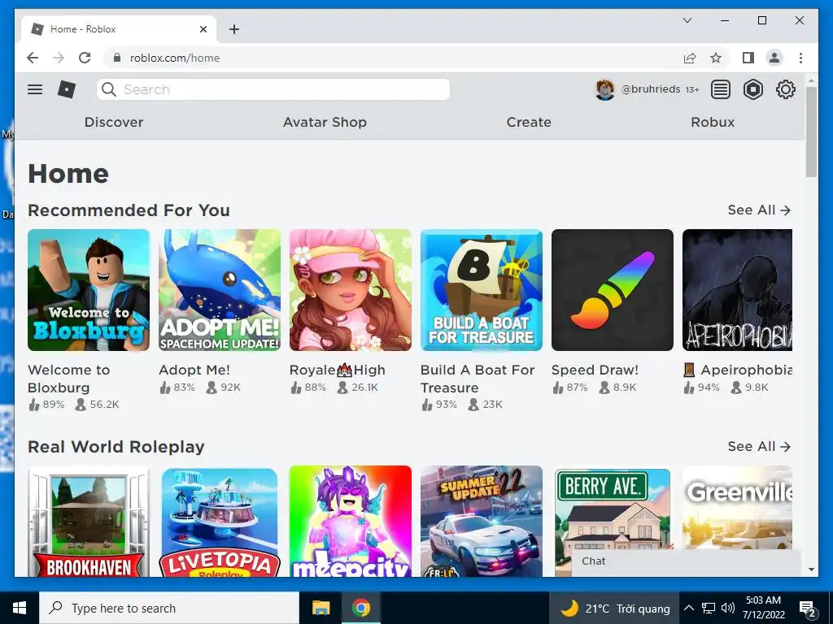Click Royale High title text

pos(338,370)
